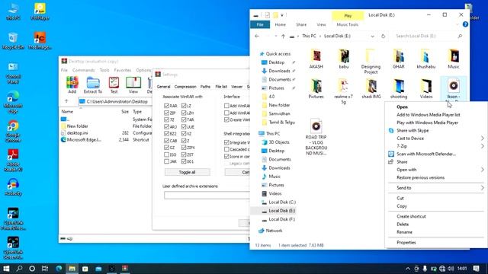Enable the ISO association checkbox

point(166,155)
